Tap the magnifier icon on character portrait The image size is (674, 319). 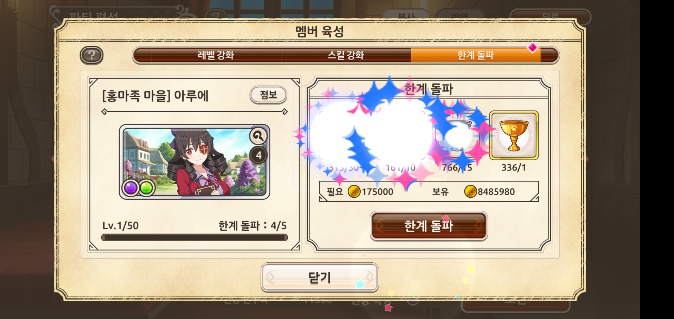259,136
